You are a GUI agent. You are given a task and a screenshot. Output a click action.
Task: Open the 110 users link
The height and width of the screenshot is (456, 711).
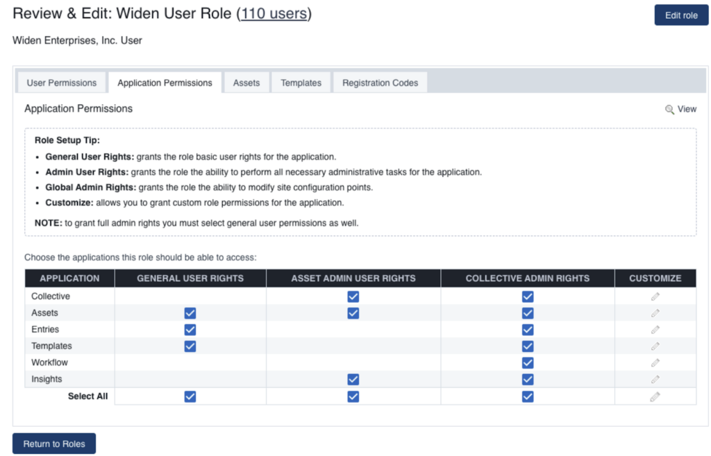click(x=274, y=14)
